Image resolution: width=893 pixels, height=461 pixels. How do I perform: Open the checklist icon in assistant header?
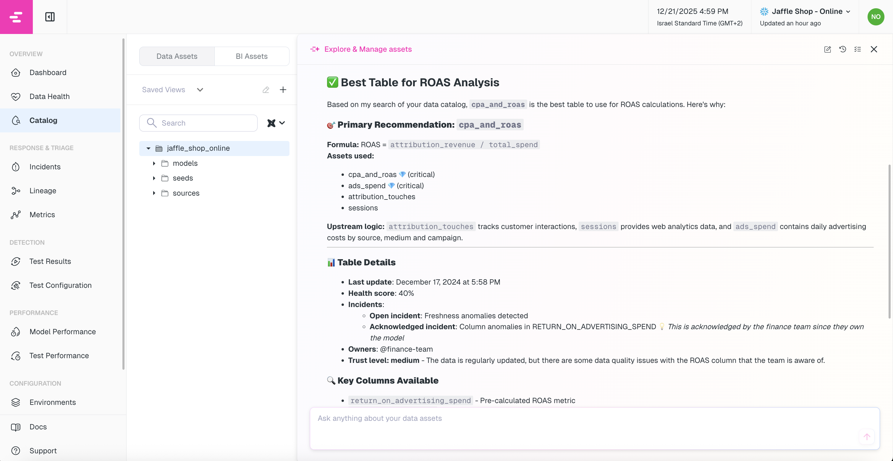(858, 49)
